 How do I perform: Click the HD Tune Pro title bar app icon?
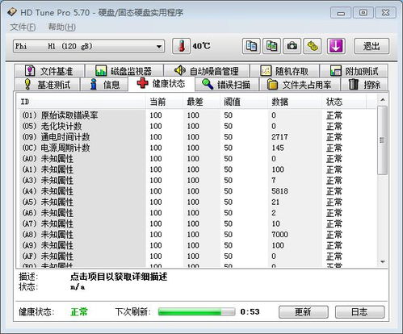point(12,12)
